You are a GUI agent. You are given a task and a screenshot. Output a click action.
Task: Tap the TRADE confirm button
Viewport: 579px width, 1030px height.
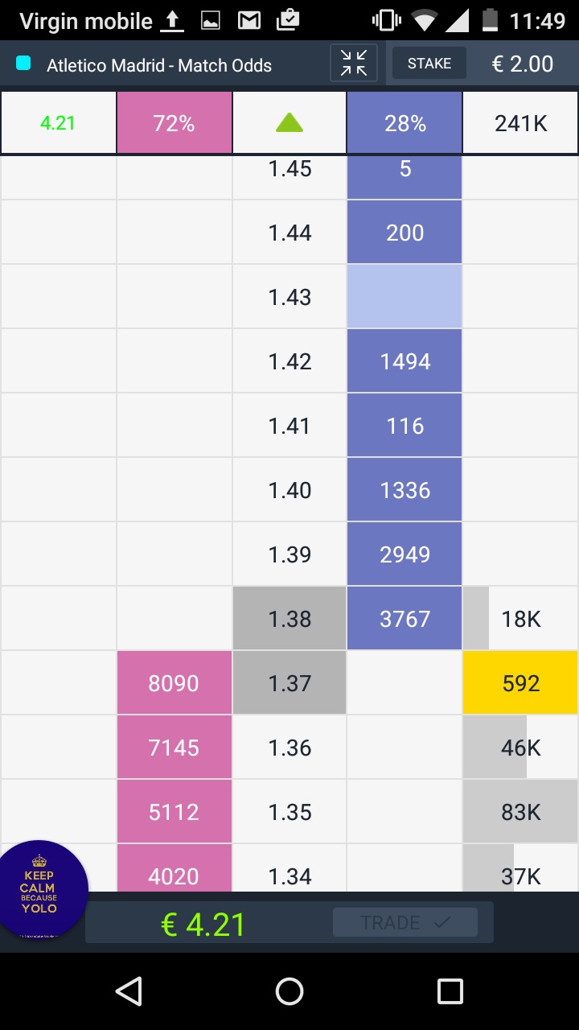coord(405,922)
